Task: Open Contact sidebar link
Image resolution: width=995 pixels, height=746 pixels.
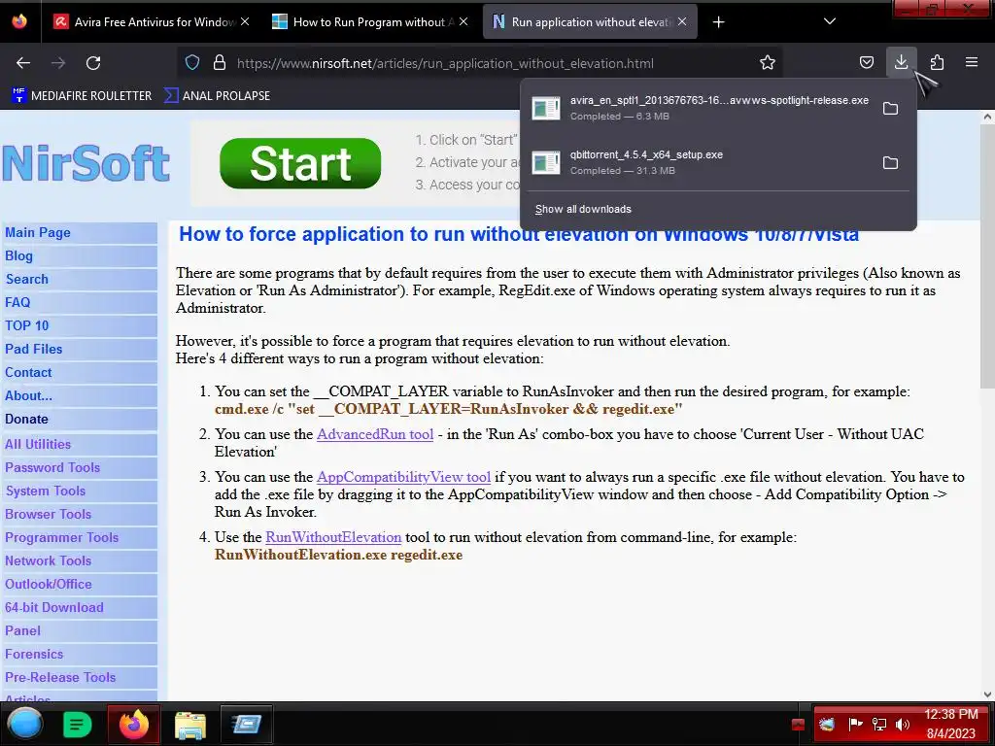Action: tap(28, 373)
